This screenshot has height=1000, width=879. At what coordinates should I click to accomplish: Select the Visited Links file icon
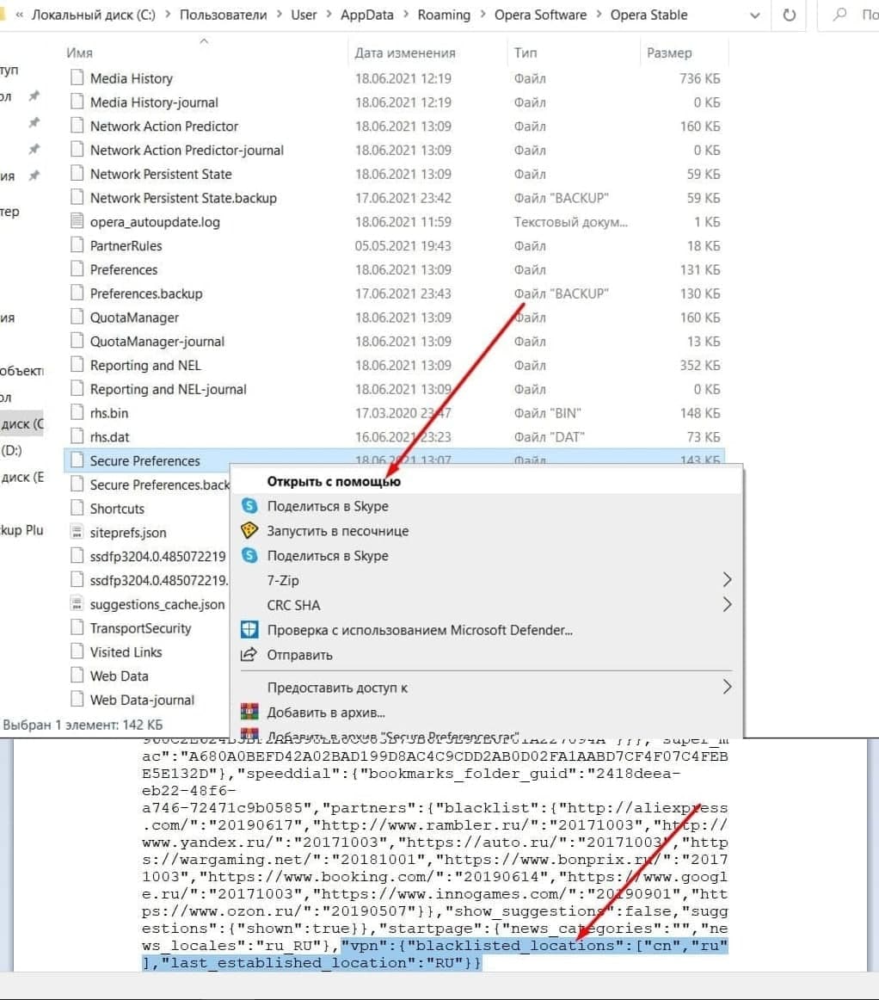coord(77,651)
